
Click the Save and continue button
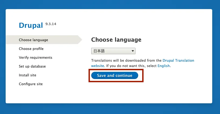click(x=115, y=76)
